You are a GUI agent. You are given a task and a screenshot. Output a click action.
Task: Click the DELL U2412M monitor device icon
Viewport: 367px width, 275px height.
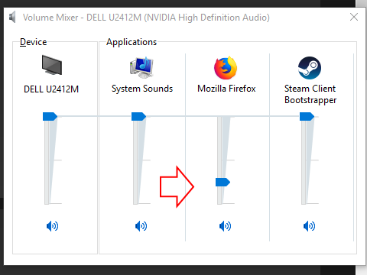click(52, 65)
